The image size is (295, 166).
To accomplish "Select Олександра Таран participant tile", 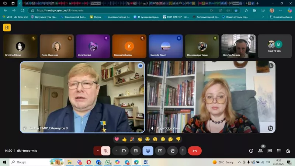I will pos(202,46).
